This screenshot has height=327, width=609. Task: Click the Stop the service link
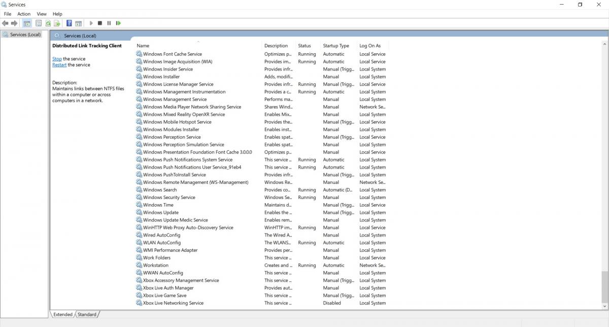[57, 59]
